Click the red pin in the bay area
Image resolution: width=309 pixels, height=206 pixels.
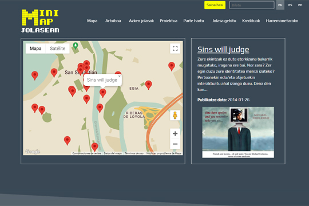[35, 76]
